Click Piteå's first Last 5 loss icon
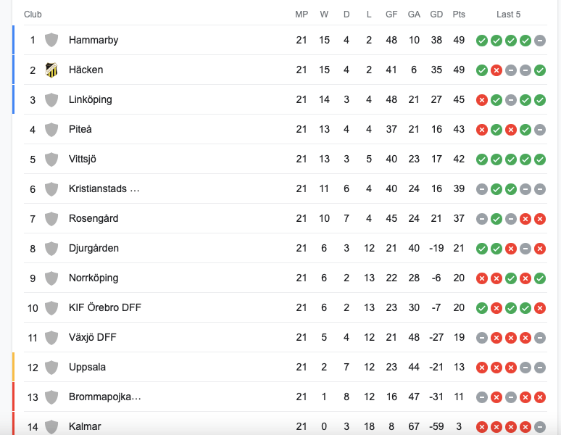 click(x=481, y=129)
